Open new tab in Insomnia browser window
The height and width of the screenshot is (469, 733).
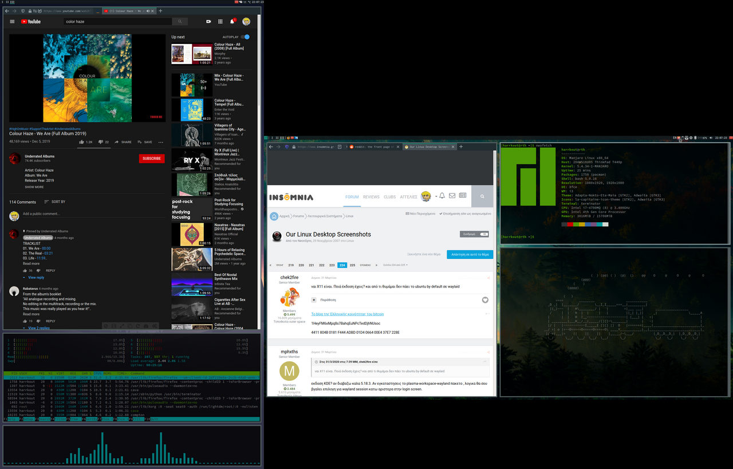462,147
